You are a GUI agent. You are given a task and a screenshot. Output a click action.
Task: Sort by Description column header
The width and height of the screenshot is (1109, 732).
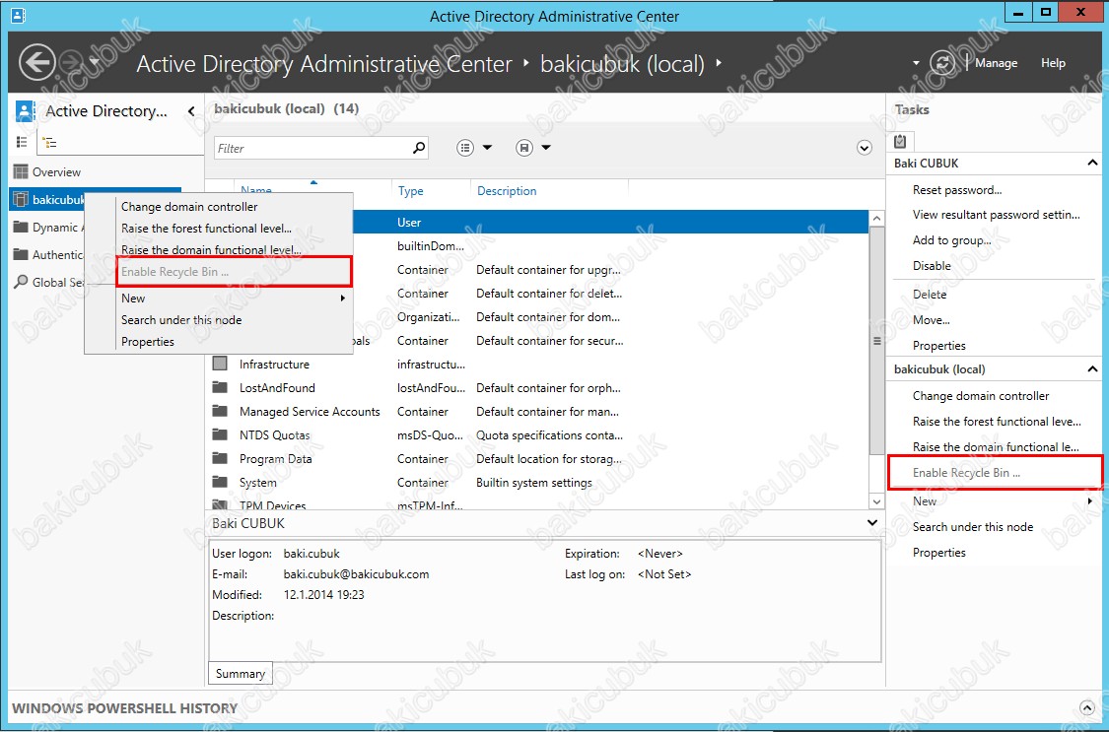[507, 191]
